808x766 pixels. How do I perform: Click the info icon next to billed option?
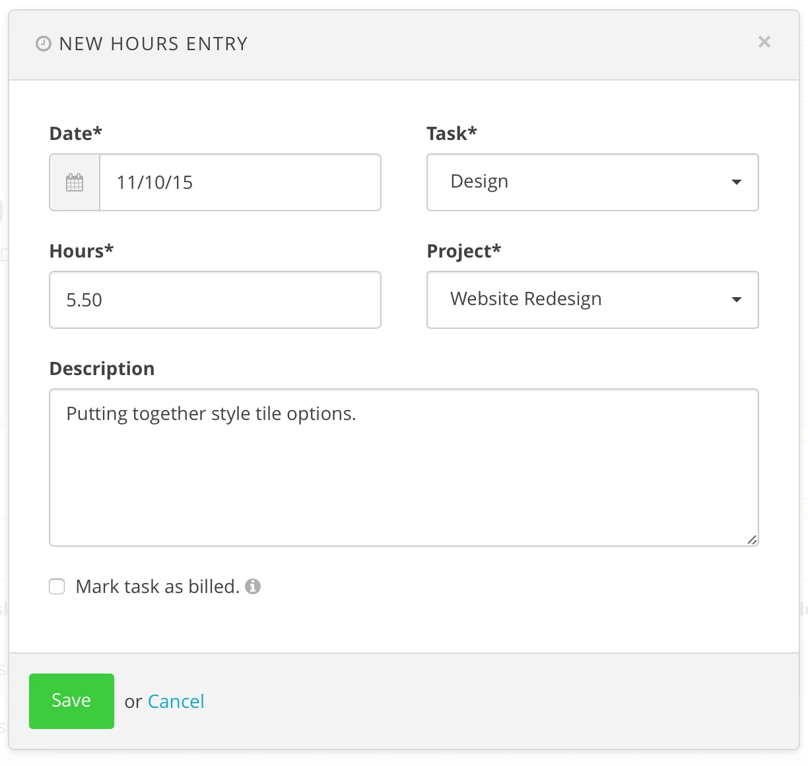pyautogui.click(x=253, y=586)
